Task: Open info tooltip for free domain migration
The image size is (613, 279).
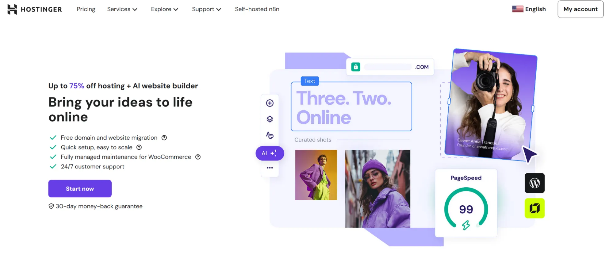Action: point(164,138)
